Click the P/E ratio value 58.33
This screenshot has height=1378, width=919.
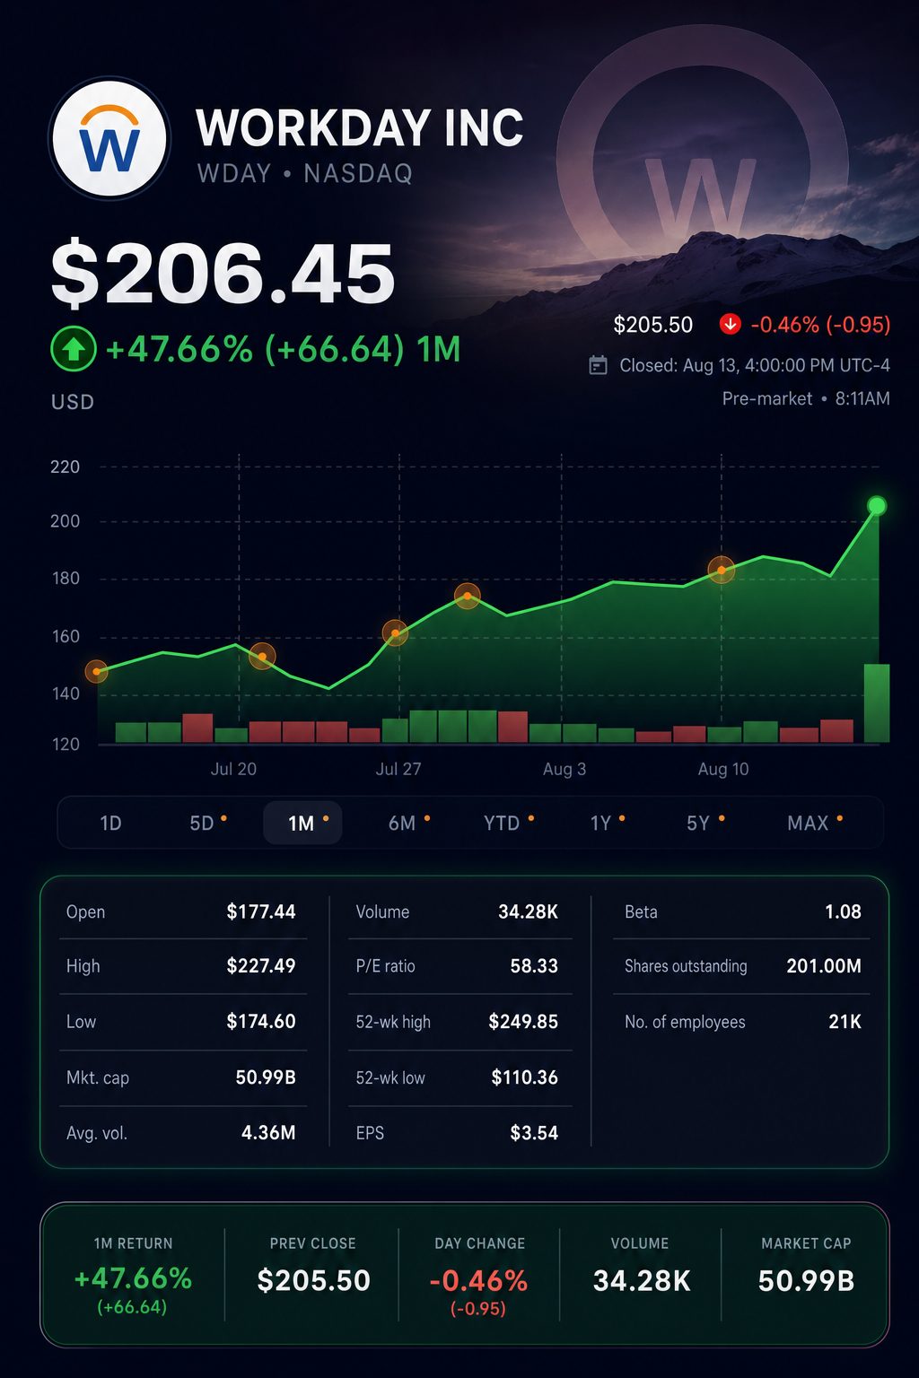534,966
